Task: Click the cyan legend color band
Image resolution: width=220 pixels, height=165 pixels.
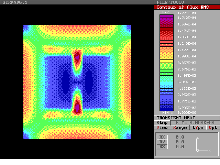Action: coord(166,84)
